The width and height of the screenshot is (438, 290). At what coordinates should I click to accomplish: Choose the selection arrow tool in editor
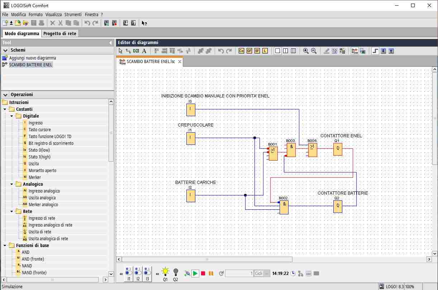[x=121, y=51]
